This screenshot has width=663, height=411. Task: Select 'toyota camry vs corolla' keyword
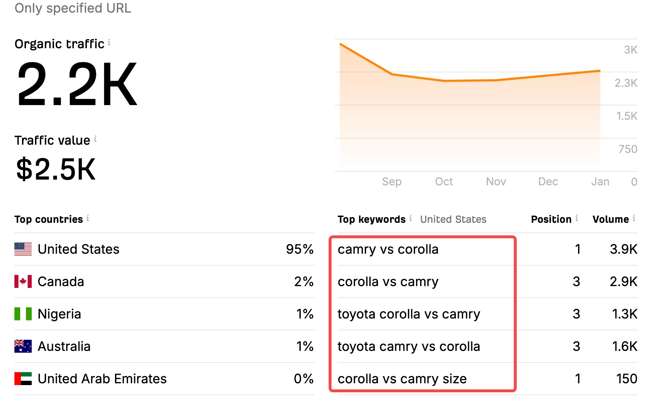(409, 346)
